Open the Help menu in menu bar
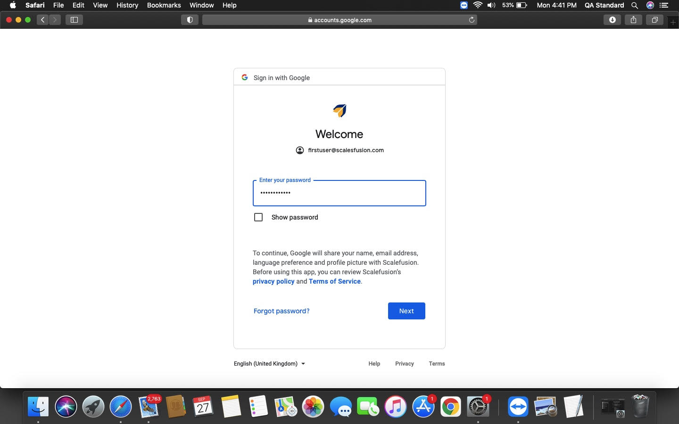This screenshot has width=679, height=424. [229, 5]
